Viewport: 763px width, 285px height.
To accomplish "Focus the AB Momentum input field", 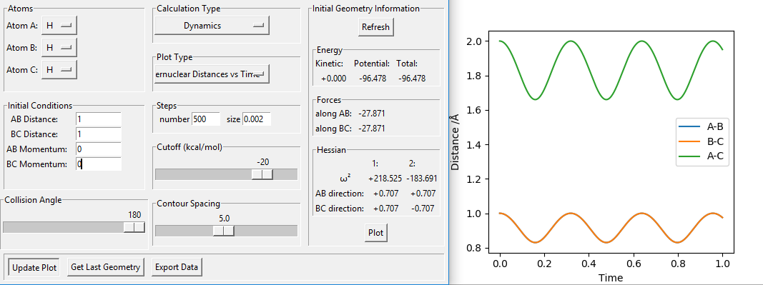I will pos(98,149).
